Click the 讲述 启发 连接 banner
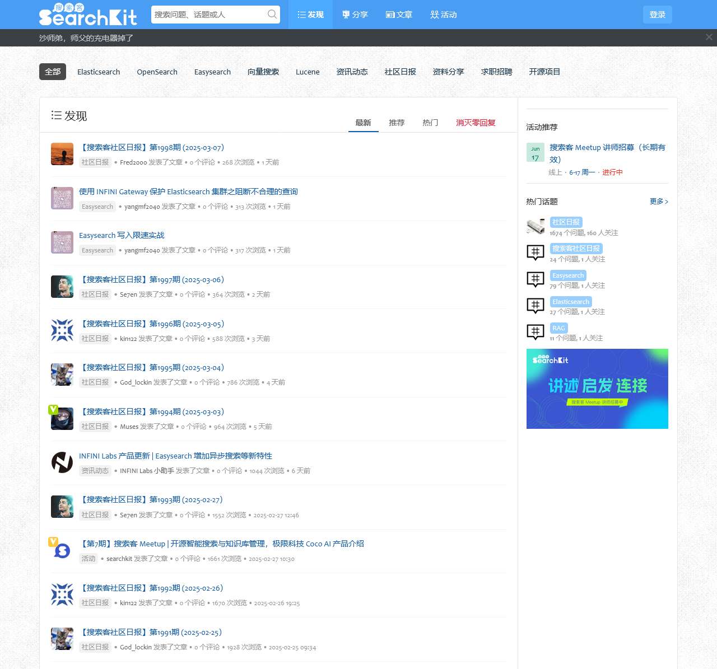This screenshot has height=669, width=717. click(x=597, y=389)
